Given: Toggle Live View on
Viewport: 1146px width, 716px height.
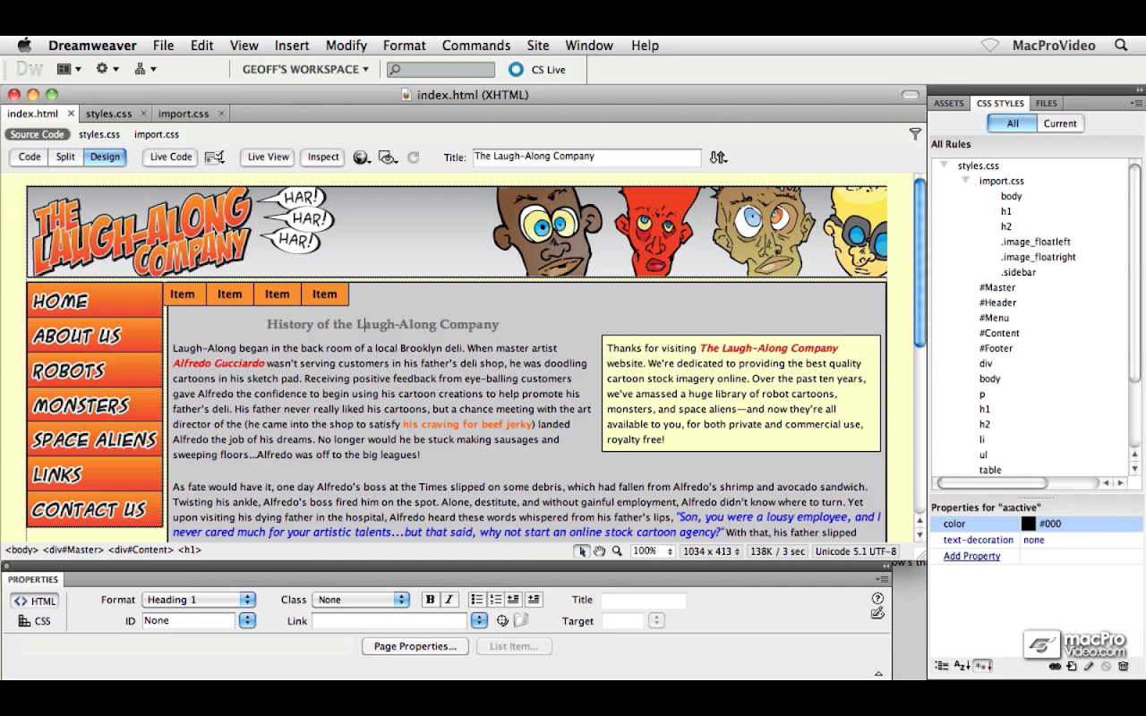Looking at the screenshot, I should tap(268, 157).
